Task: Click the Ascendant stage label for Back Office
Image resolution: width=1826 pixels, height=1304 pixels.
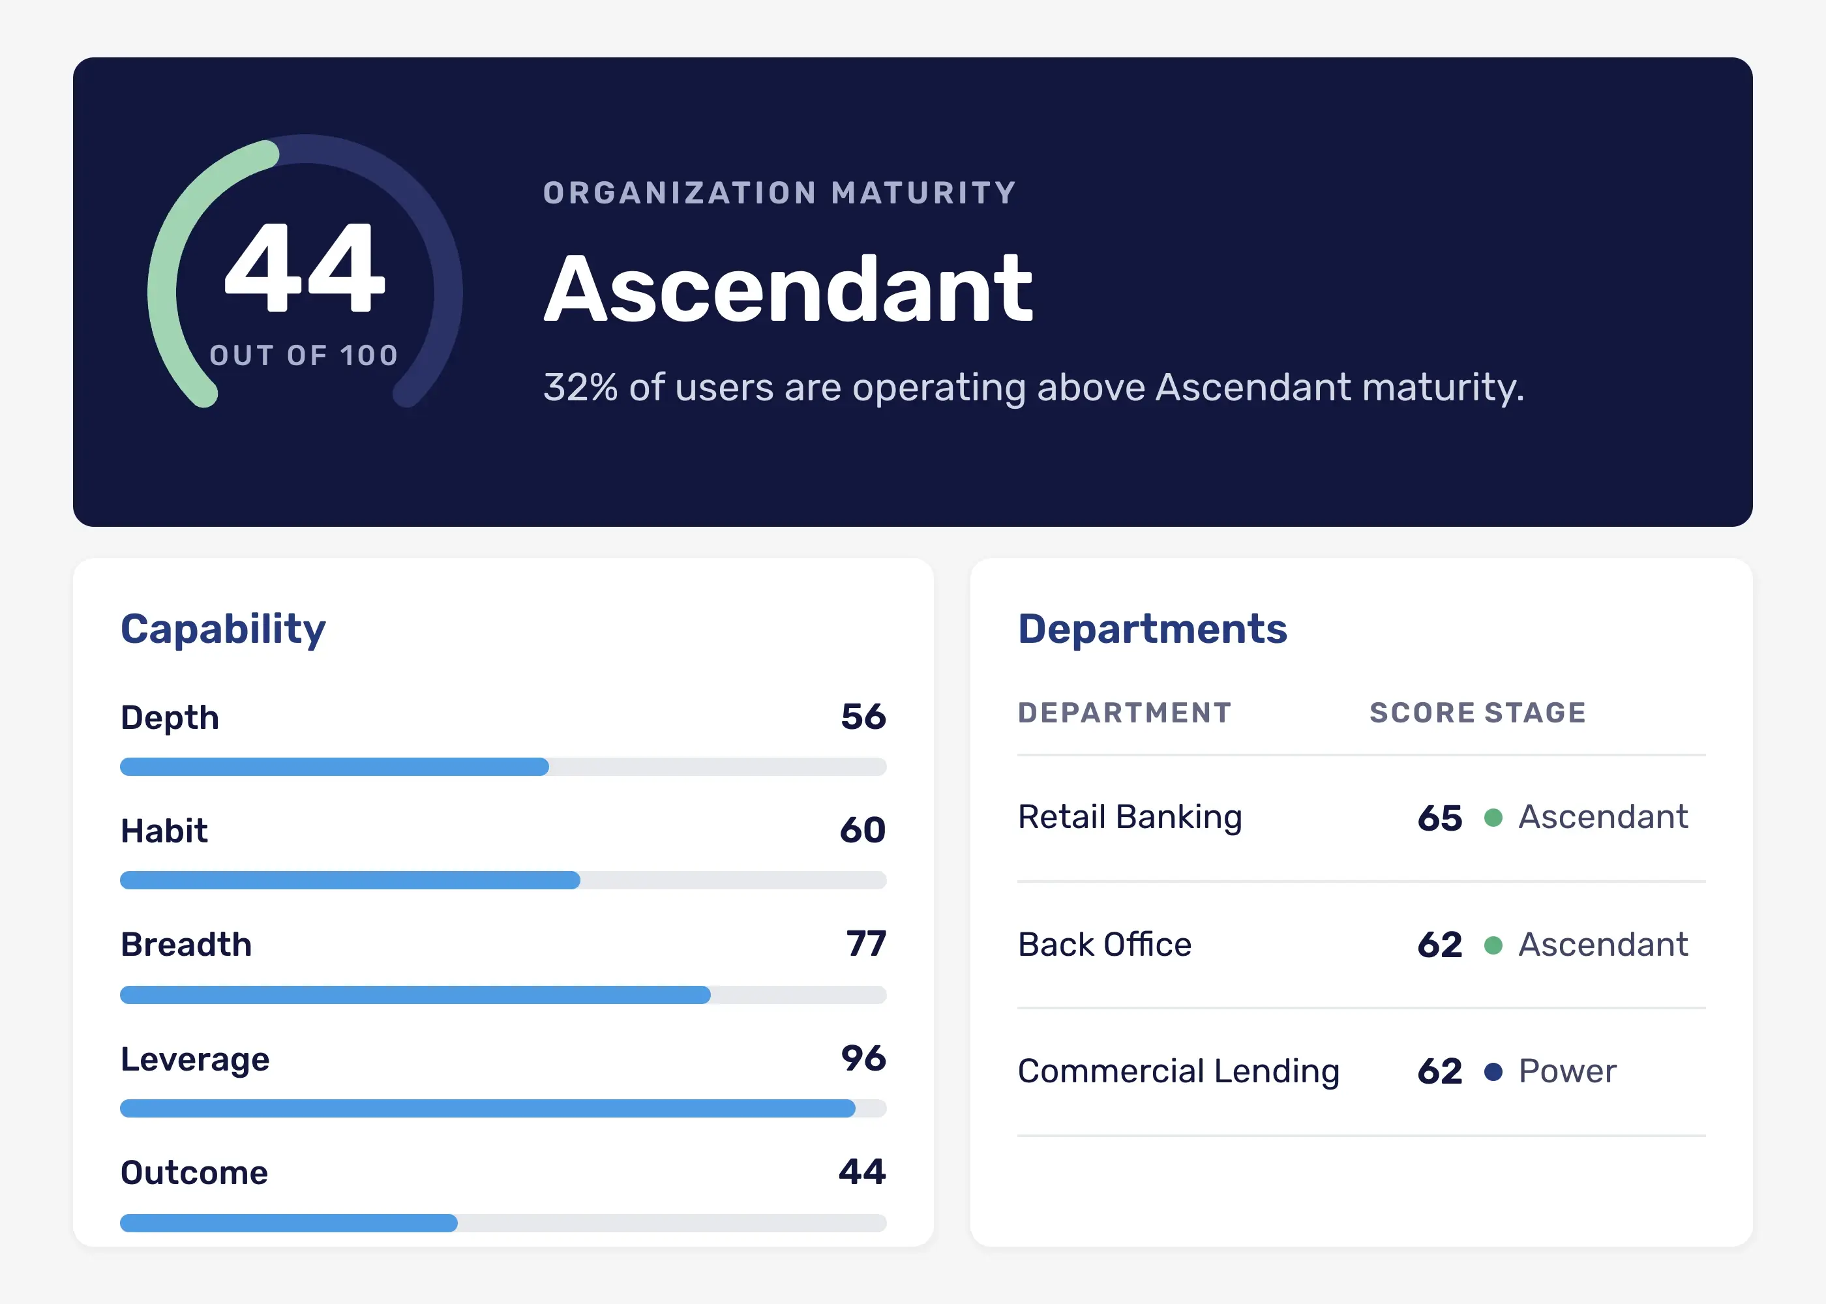Action: click(x=1603, y=945)
